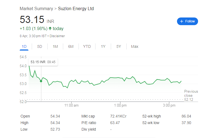The height and width of the screenshot is (138, 209).
Task: Show the Max range chart
Action: click(135, 46)
